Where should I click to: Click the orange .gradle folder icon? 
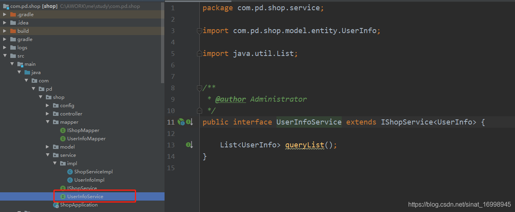(x=13, y=15)
